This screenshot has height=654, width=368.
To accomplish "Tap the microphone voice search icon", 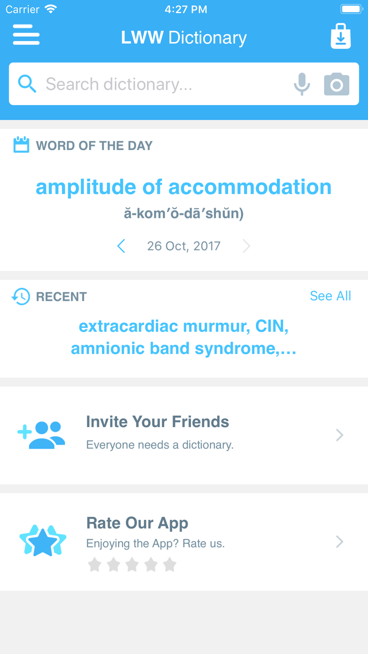I will (302, 84).
